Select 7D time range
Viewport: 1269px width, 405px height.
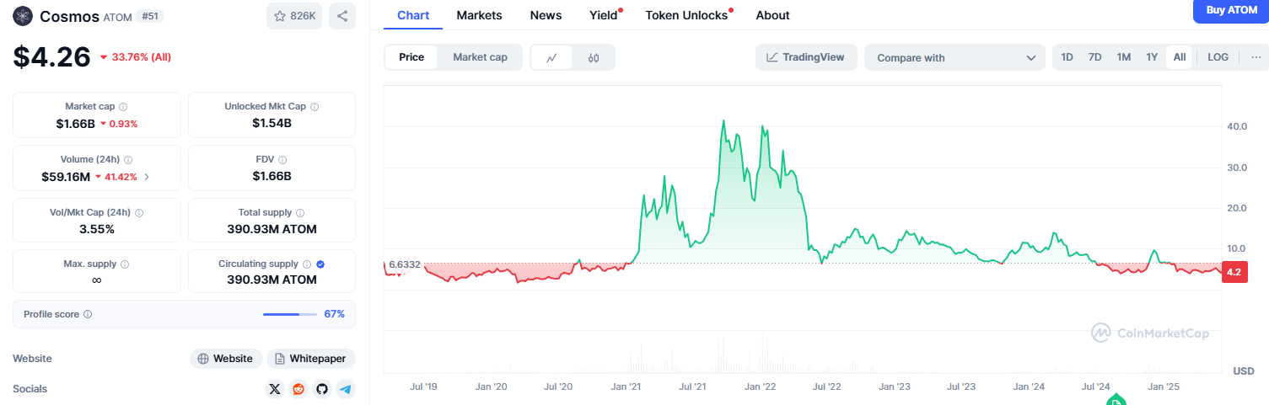pos(1094,57)
